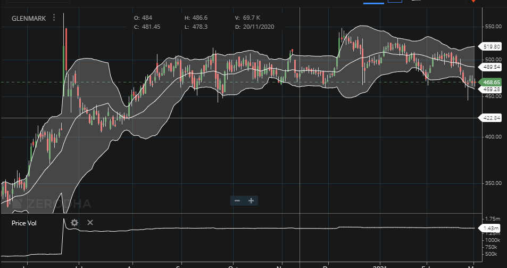Image resolution: width=507 pixels, height=268 pixels.
Task: Click the 519.80 upper band price tag
Action: click(x=489, y=46)
